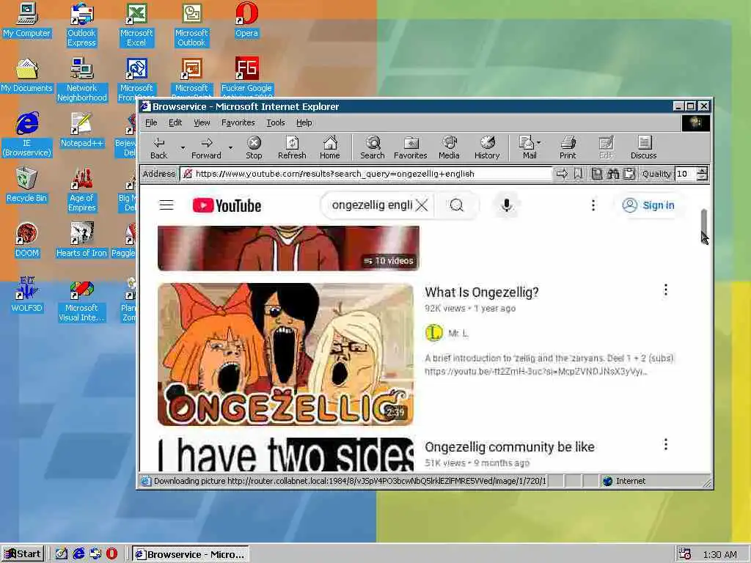Screen dimensions: 751x563
Task: Click the Back toolbar button
Action: tap(158, 147)
